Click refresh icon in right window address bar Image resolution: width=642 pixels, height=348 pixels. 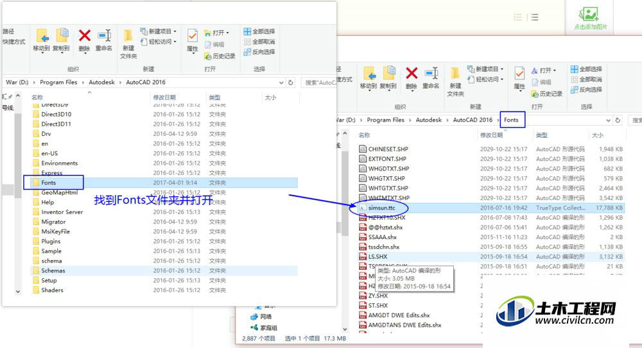[618, 120]
